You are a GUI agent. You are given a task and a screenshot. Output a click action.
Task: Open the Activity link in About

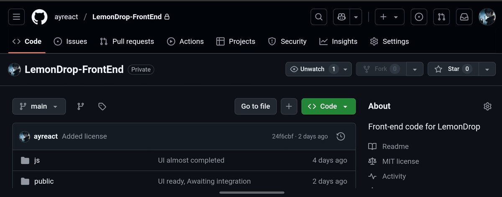pos(387,176)
